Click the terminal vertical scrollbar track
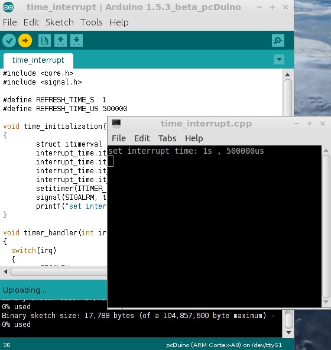 click(x=326, y=226)
